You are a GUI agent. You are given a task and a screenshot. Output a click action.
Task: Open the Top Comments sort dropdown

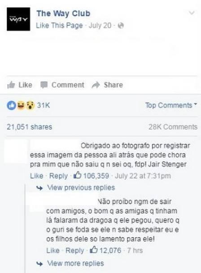pyautogui.click(x=171, y=105)
